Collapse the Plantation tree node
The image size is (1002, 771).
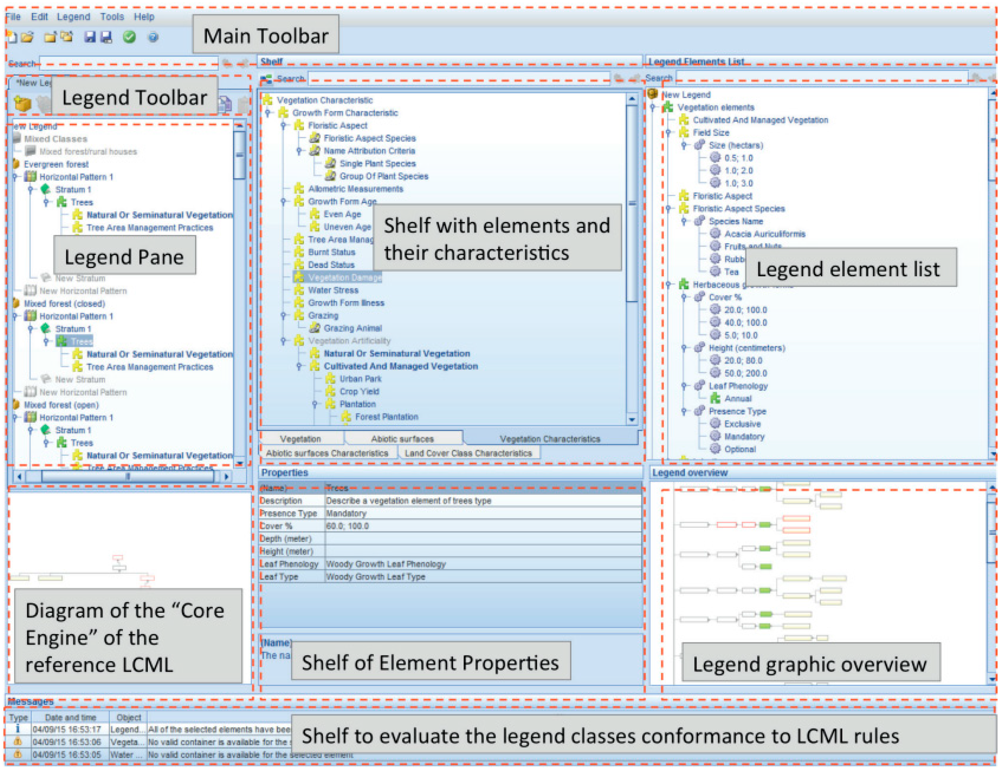[315, 404]
